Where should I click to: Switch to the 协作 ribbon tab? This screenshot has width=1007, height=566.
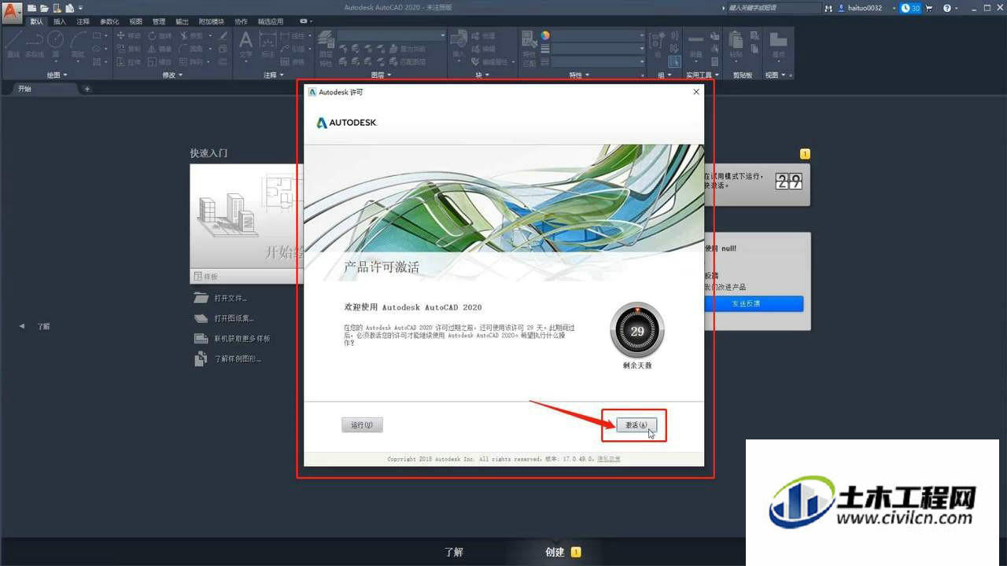click(241, 22)
